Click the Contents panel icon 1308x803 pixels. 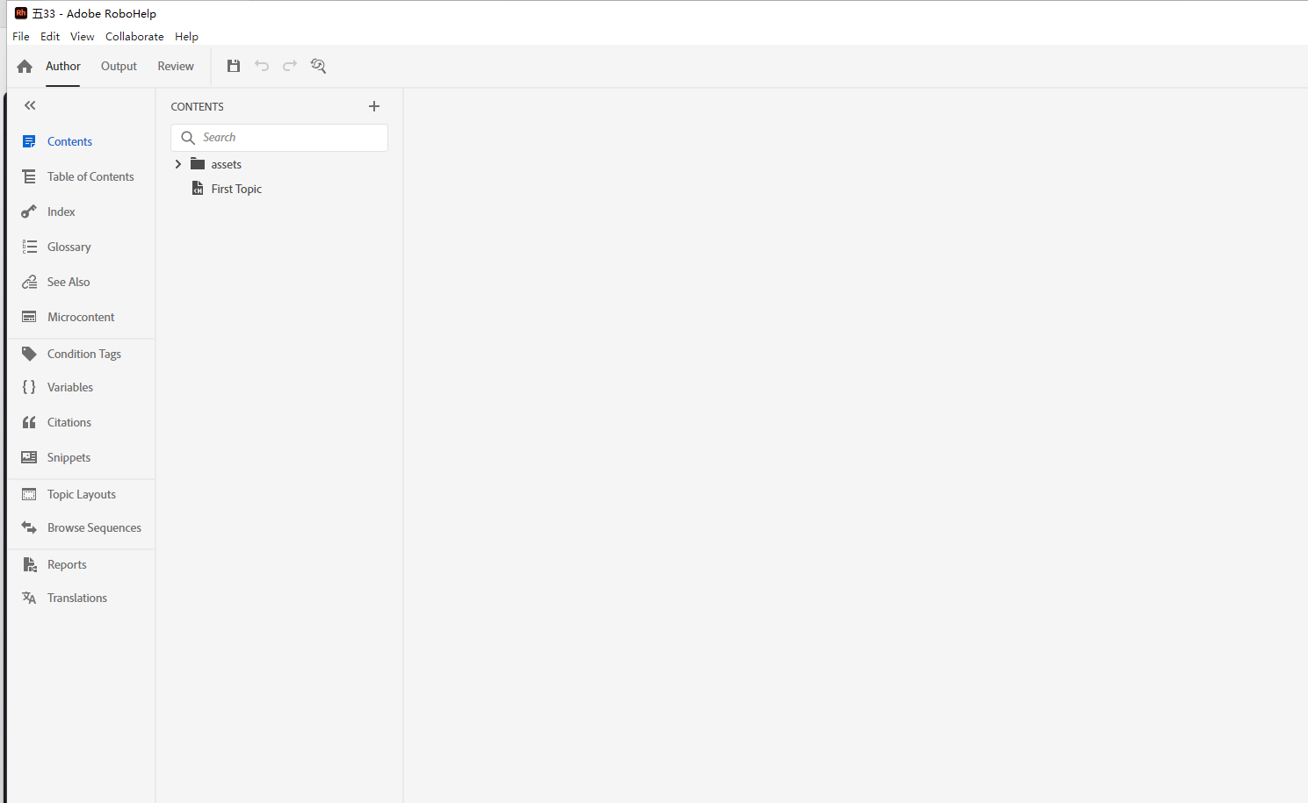29,141
